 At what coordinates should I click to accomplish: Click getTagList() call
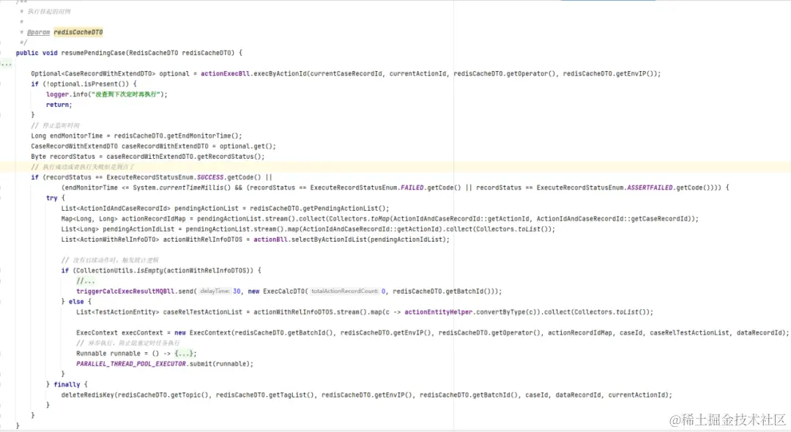[x=291, y=395]
